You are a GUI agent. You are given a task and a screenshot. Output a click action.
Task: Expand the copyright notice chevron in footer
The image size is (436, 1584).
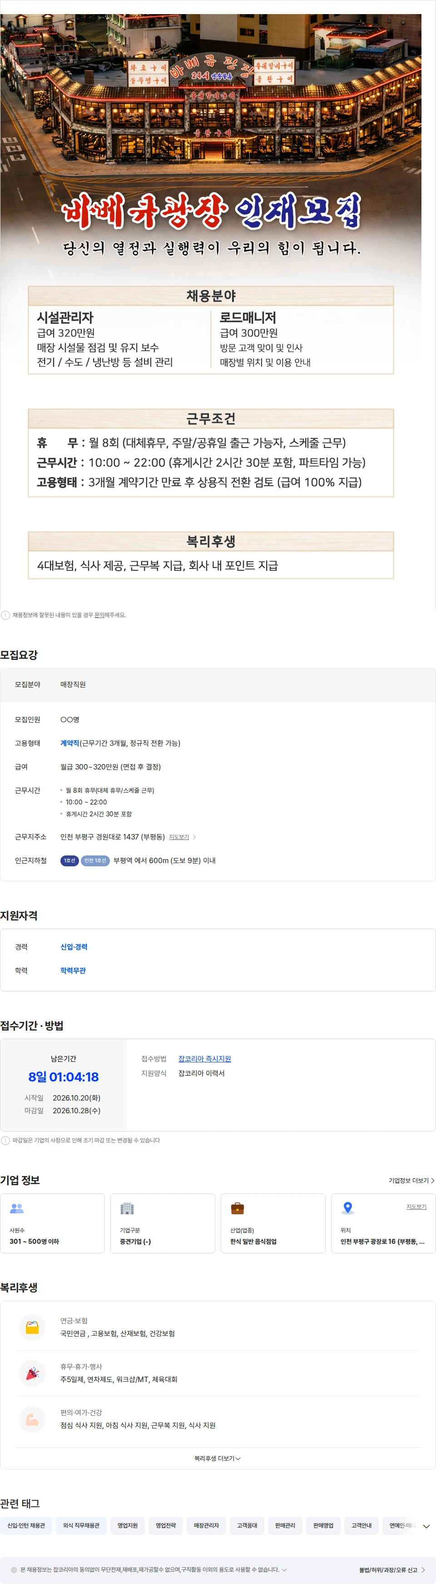coord(284,1569)
